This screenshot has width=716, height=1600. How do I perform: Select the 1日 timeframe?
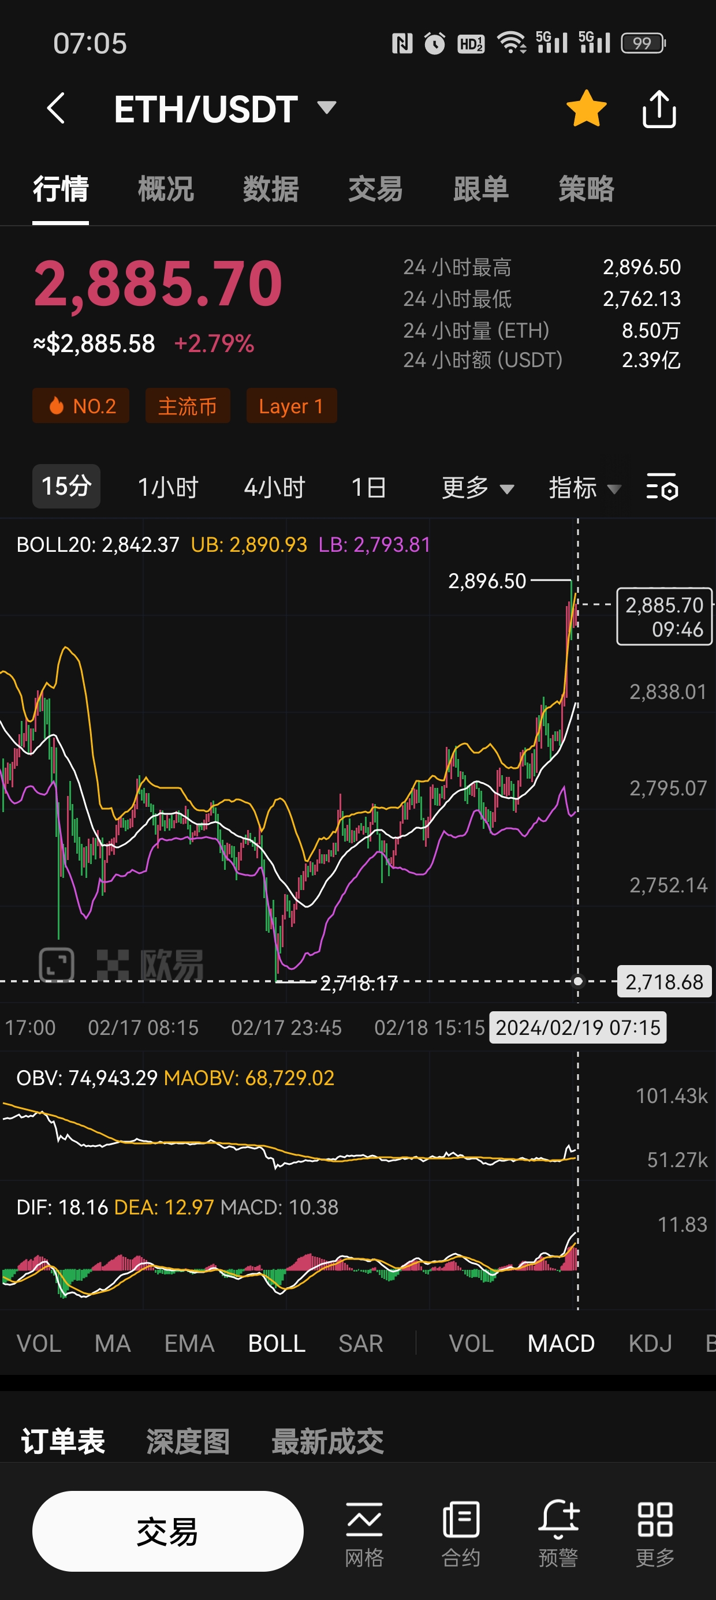(368, 487)
